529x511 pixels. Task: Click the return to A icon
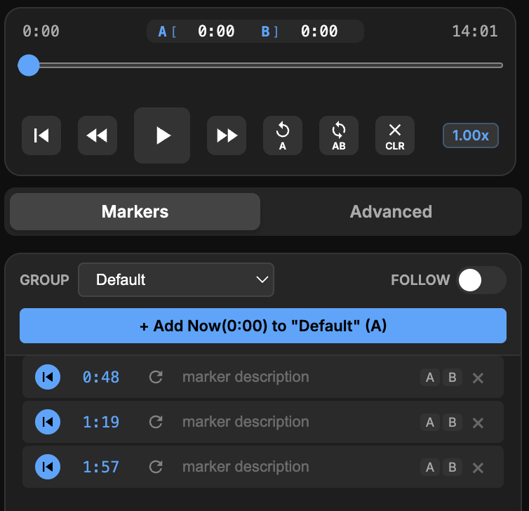283,135
